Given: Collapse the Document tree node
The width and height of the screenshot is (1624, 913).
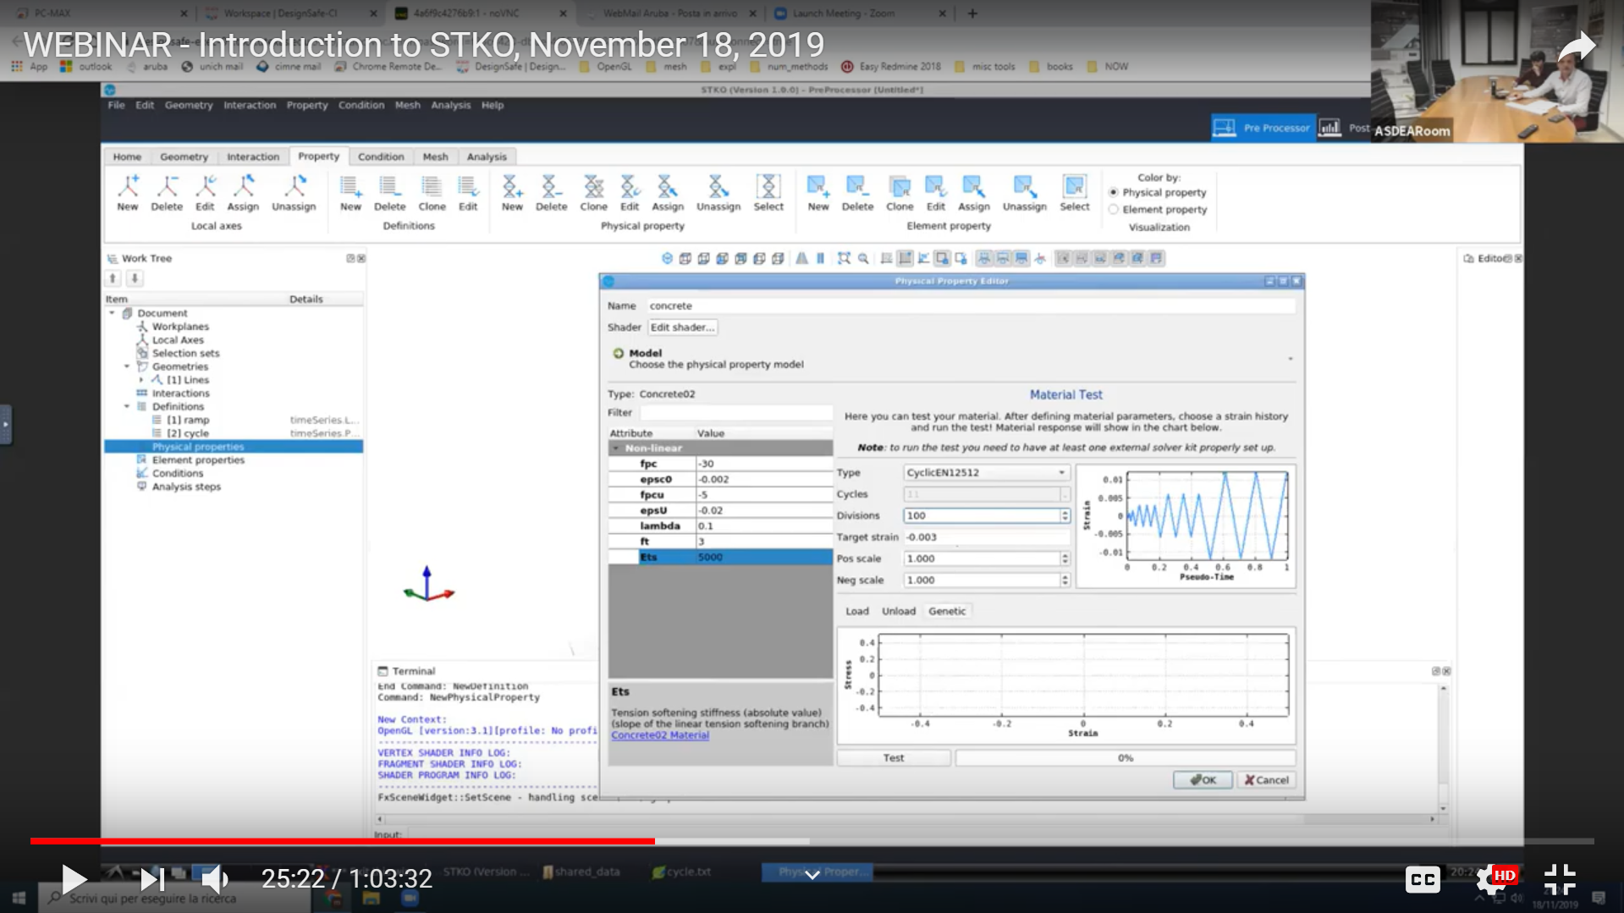Looking at the screenshot, I should click(112, 313).
